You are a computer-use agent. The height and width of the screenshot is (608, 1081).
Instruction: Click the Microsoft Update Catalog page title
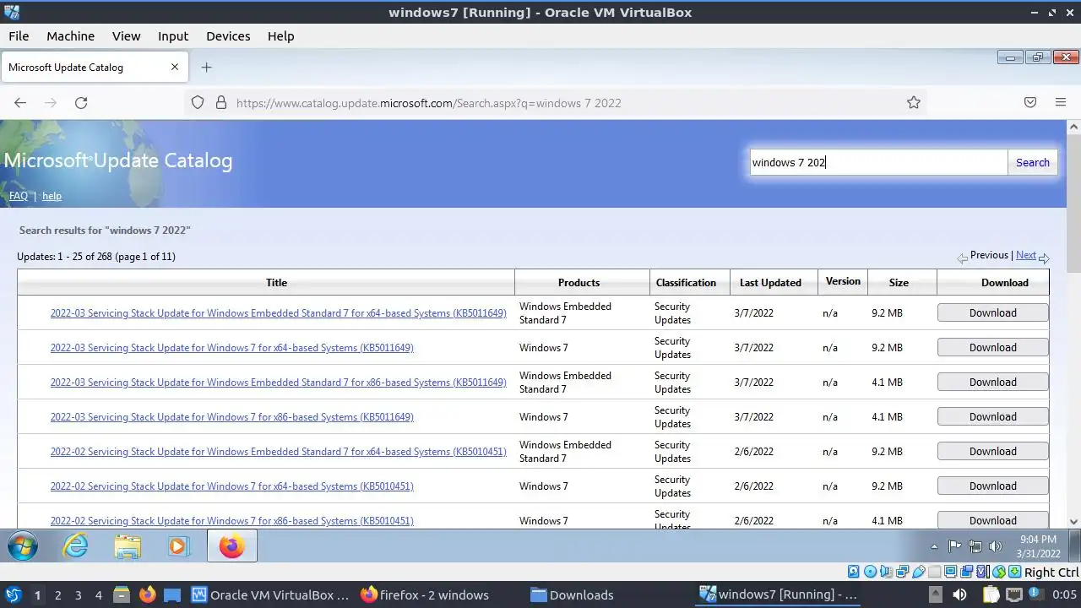pyautogui.click(x=118, y=160)
